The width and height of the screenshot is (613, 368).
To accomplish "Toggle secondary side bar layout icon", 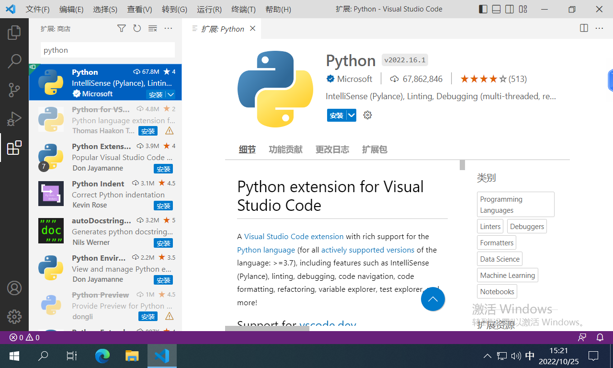I will pos(510,9).
